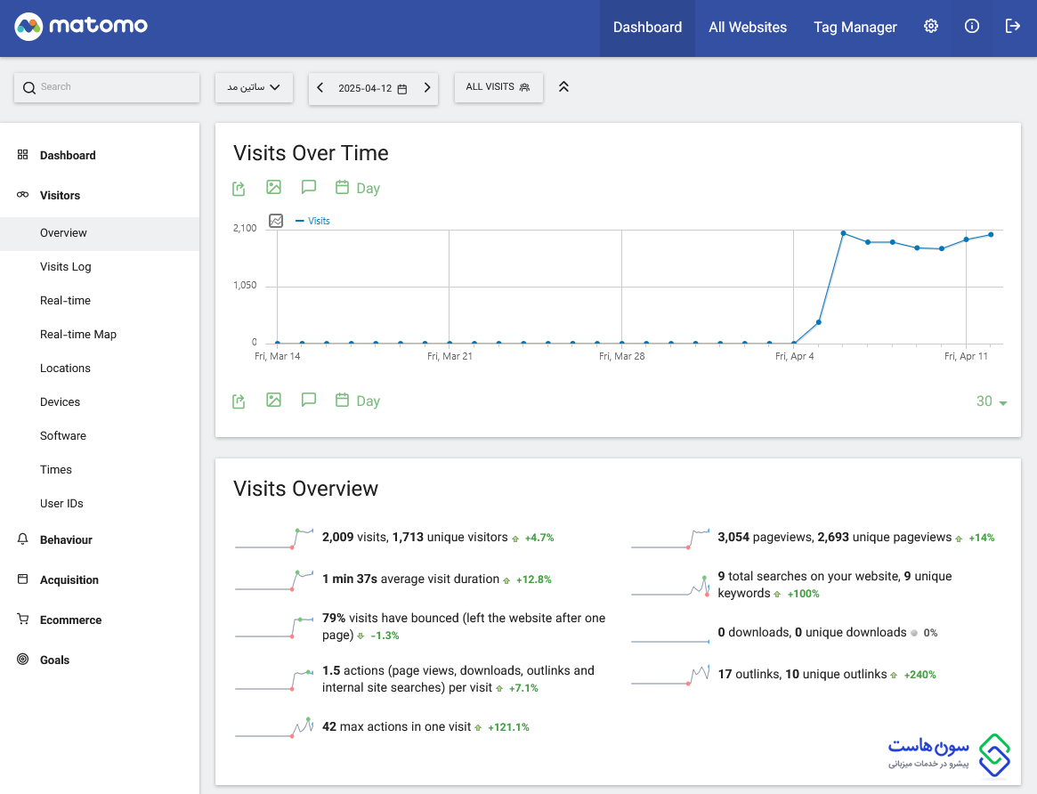
Task: Click max actions sparkline next to 42
Action: coord(274,726)
